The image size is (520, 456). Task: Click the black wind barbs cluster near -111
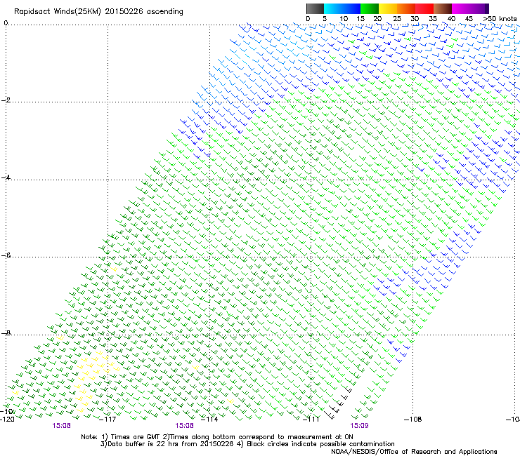coord(338,403)
